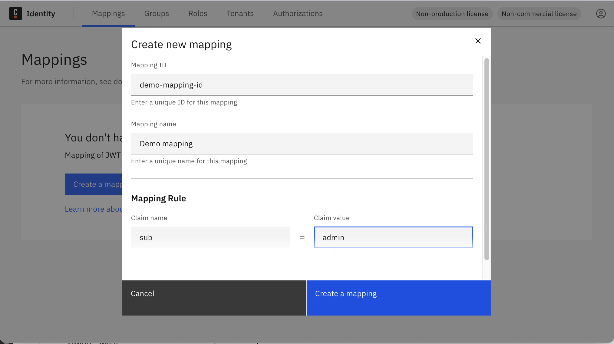
Task: Click the Camunda Identity logo
Action: pyautogui.click(x=32, y=13)
